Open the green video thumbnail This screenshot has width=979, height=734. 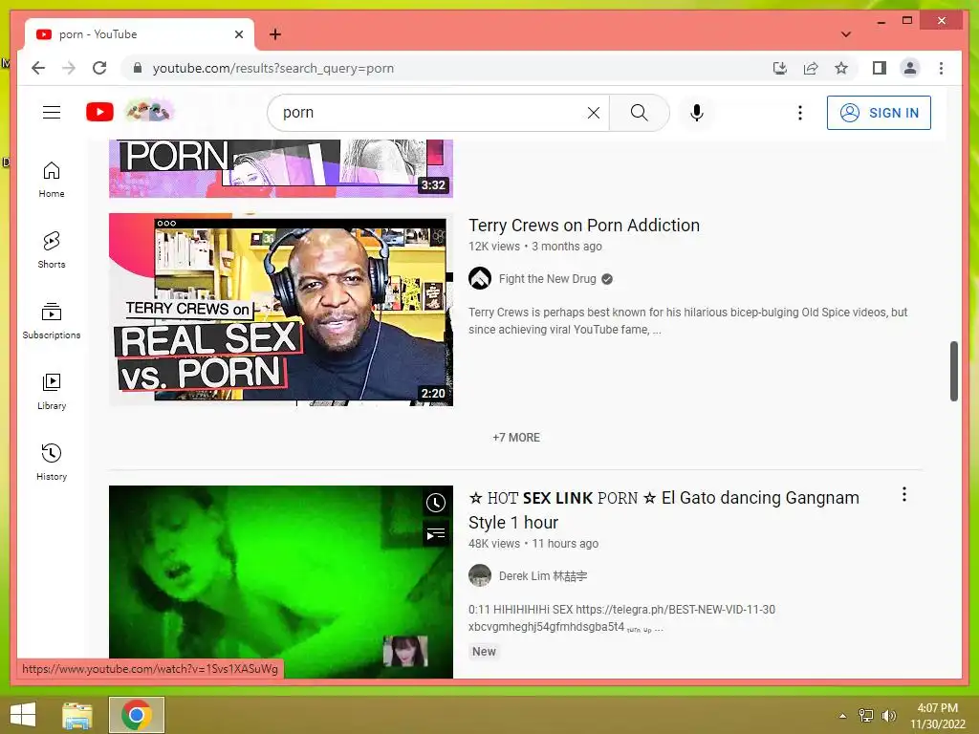[x=281, y=582]
